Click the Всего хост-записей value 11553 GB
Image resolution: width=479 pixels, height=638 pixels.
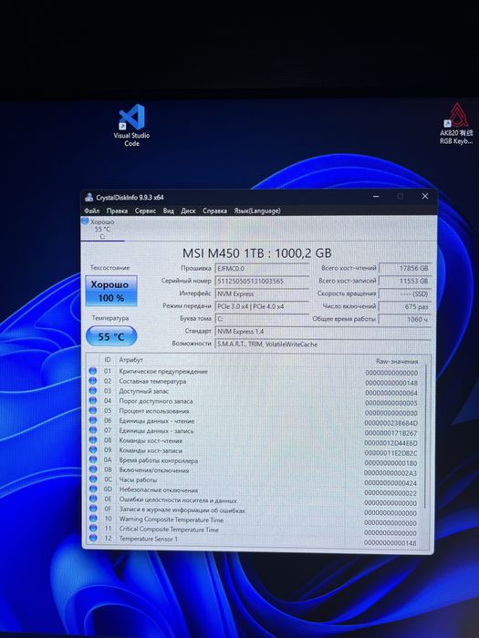click(x=405, y=281)
